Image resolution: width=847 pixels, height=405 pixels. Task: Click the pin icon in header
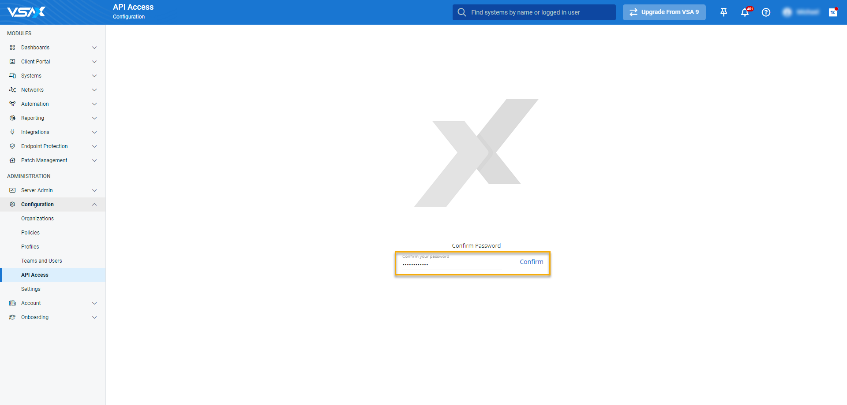pyautogui.click(x=723, y=12)
